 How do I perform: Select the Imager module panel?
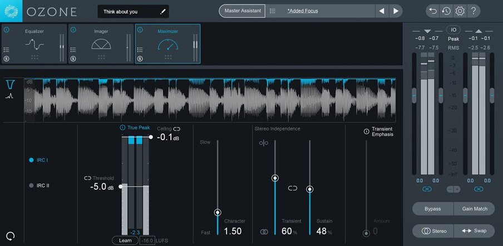pyautogui.click(x=101, y=43)
